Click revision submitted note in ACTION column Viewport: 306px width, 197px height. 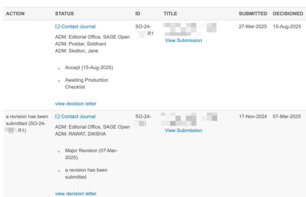[27, 123]
